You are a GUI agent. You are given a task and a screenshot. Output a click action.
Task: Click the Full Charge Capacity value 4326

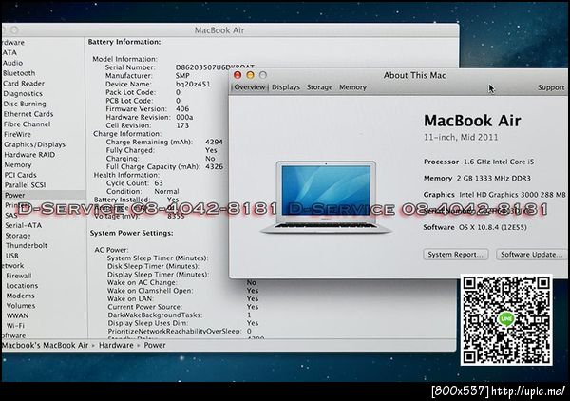[214, 166]
